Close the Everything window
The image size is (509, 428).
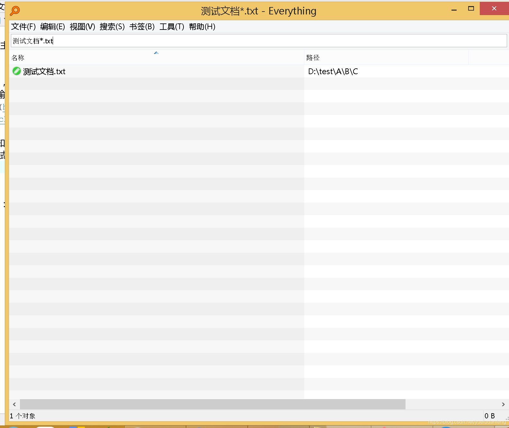[494, 9]
